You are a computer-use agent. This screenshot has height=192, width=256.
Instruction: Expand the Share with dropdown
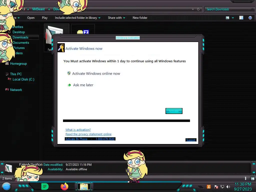pos(116,18)
